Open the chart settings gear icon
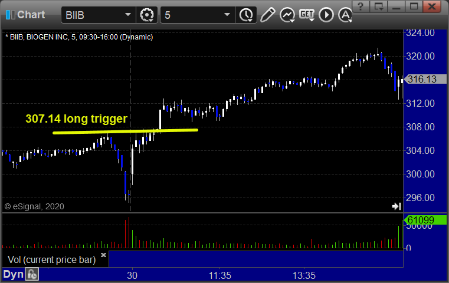 click(147, 15)
